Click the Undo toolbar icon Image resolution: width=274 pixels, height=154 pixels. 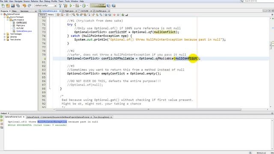(x=24, y=6)
